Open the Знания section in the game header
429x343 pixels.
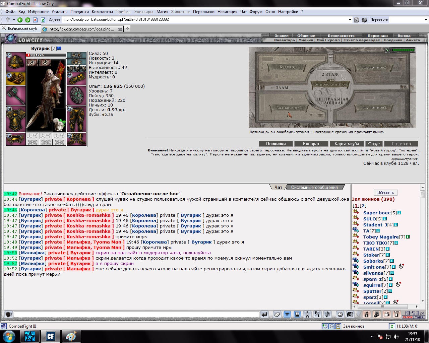coord(282,36)
